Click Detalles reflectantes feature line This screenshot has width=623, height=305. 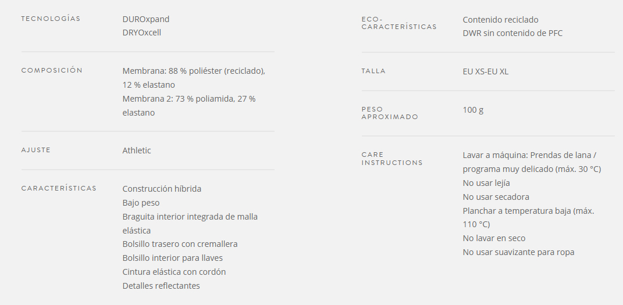(161, 286)
